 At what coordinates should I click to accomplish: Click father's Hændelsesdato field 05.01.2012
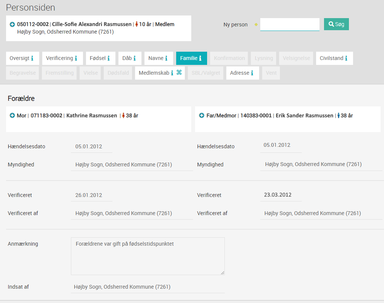[x=281, y=146]
